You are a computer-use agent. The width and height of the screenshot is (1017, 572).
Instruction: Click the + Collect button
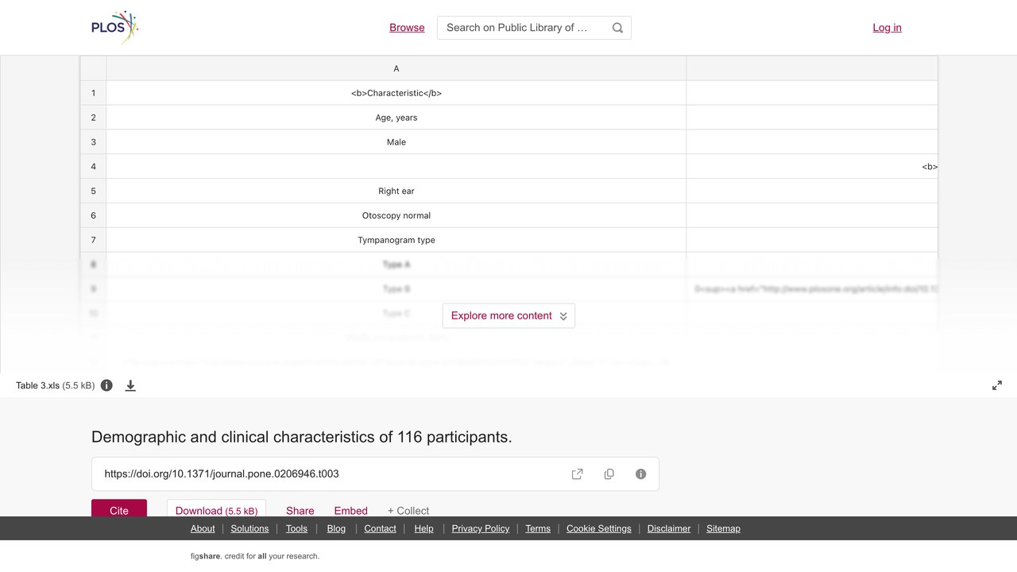[x=408, y=511]
